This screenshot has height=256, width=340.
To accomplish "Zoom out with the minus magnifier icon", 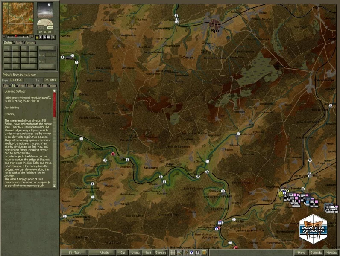I will coord(4,36).
